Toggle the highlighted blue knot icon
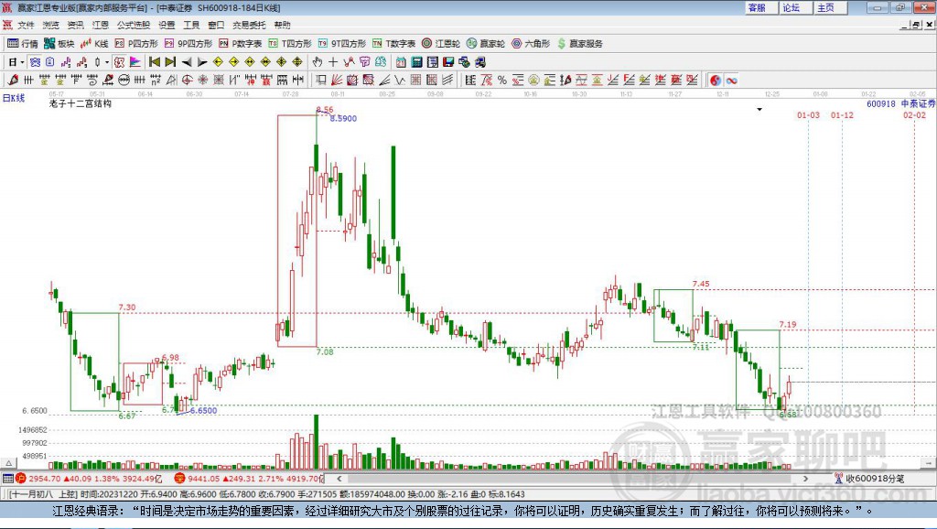Image resolution: width=937 pixels, height=529 pixels. (x=35, y=62)
